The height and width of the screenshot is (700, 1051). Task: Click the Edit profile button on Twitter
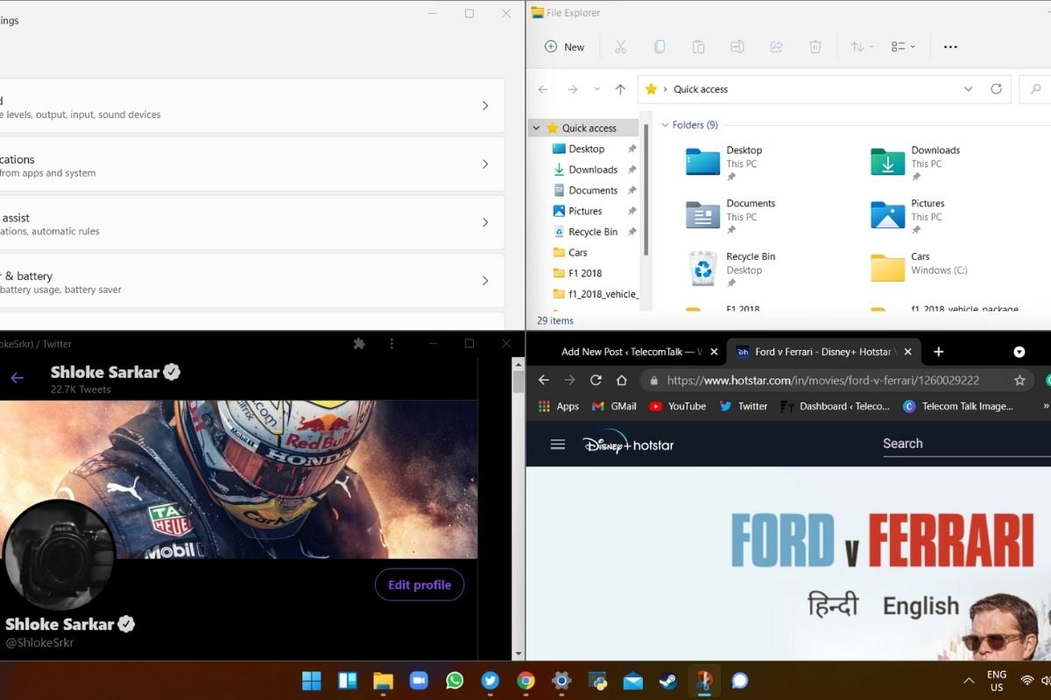[420, 585]
